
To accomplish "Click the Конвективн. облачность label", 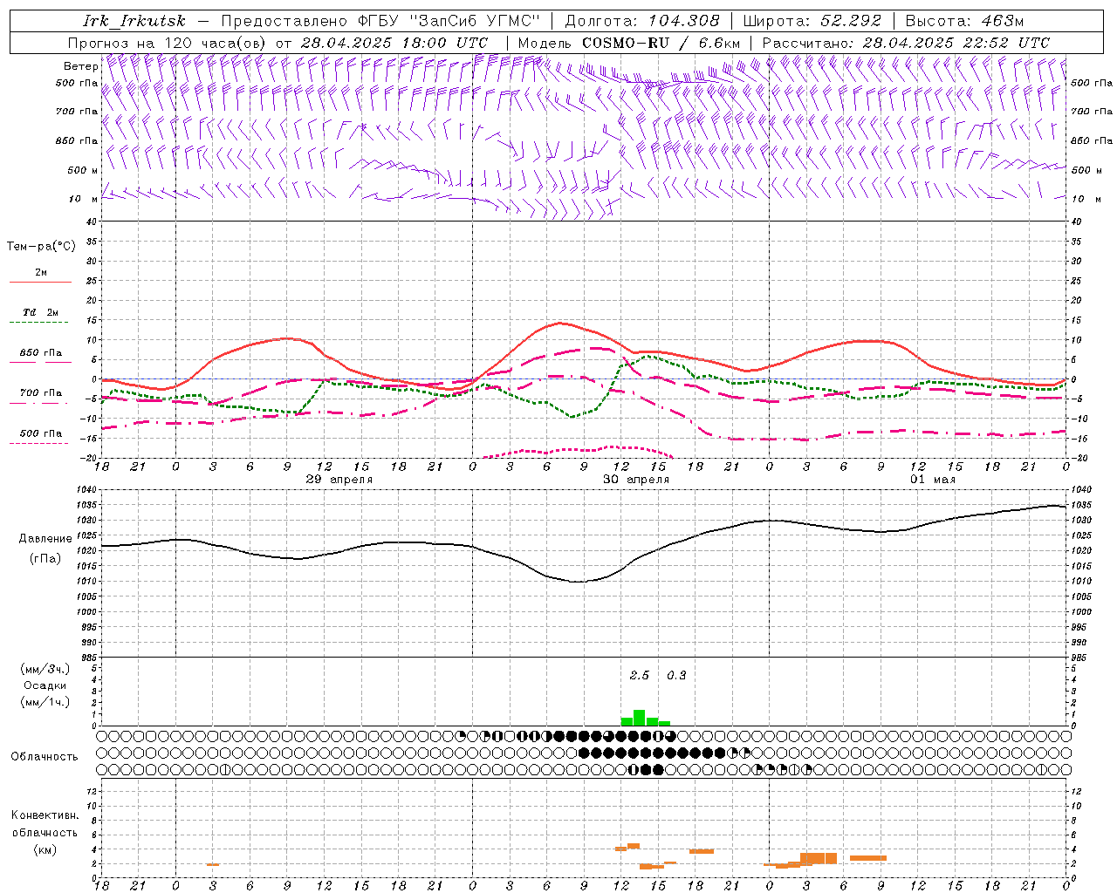I will [45, 823].
